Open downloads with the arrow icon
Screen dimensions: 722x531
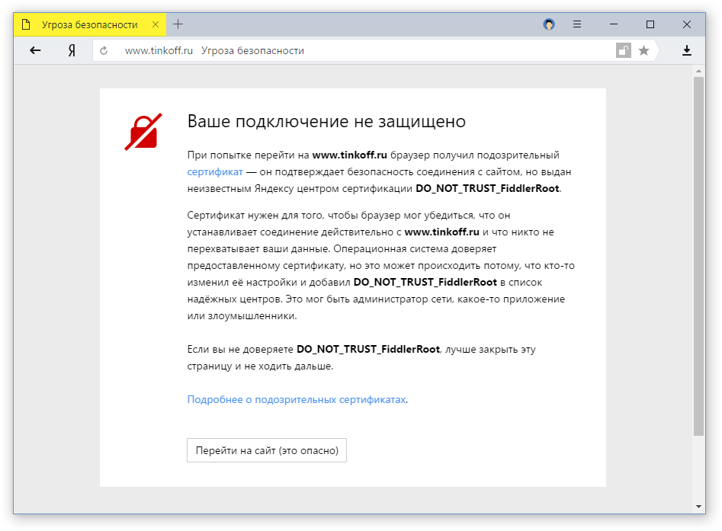pyautogui.click(x=686, y=50)
